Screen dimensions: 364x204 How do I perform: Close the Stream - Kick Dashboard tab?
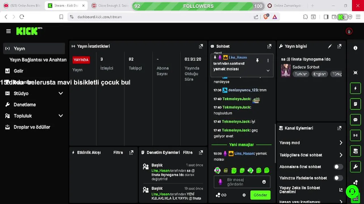point(83,6)
